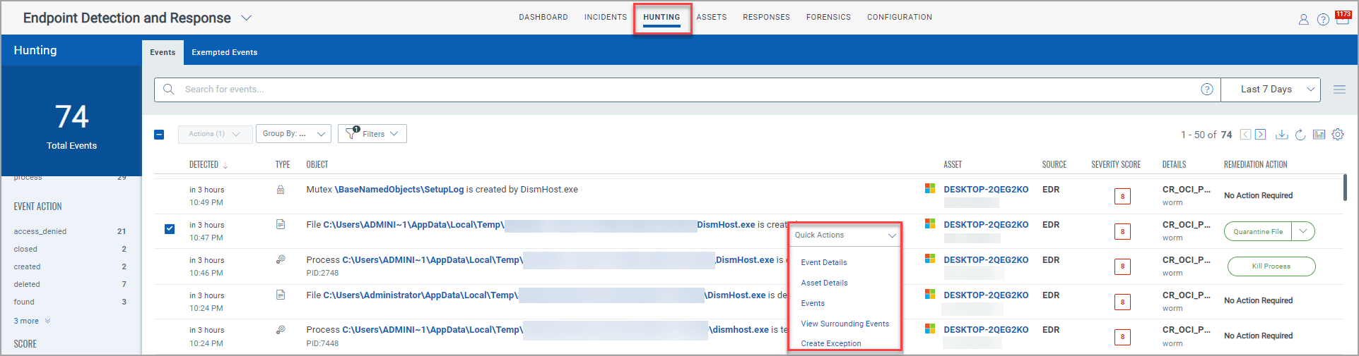Switch to the ASSETS tab
Viewport: 1359px width, 356px height.
pos(712,17)
